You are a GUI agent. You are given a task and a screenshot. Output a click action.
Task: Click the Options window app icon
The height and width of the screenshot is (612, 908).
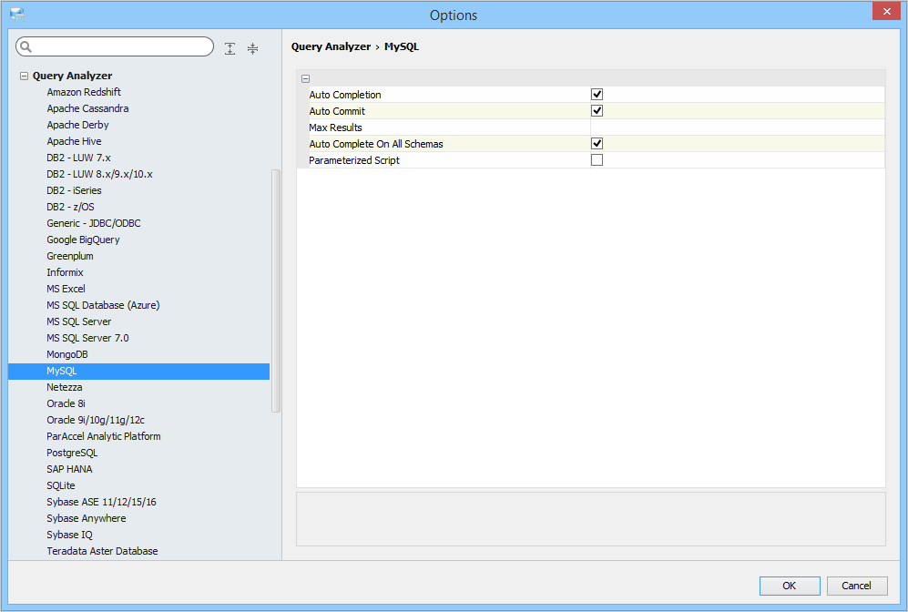point(16,15)
